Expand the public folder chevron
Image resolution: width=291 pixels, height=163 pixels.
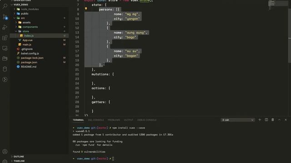[x=15, y=14]
